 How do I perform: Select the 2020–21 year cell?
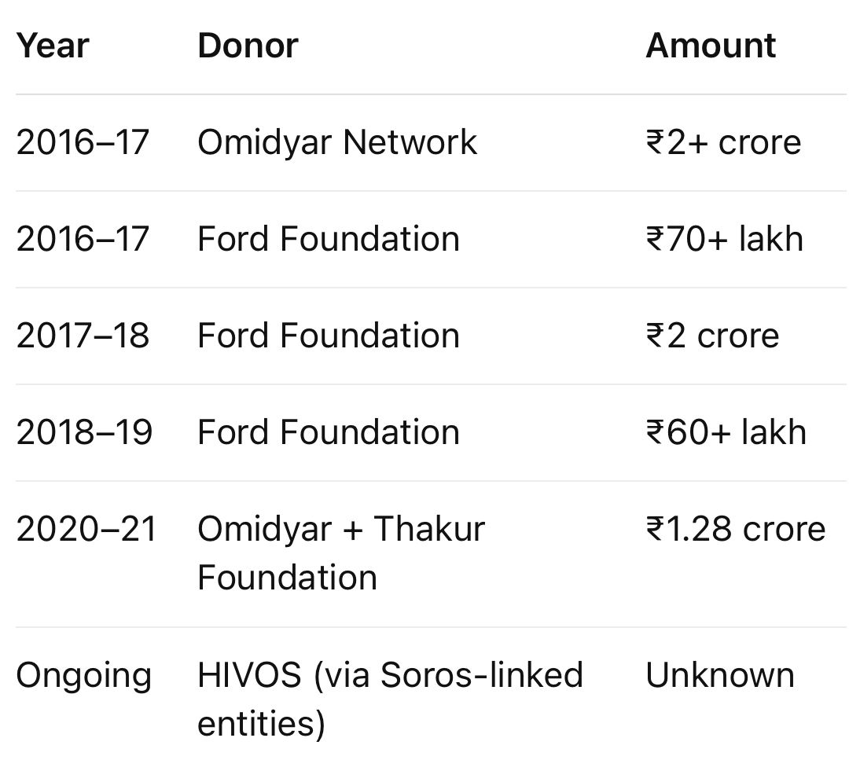click(86, 529)
